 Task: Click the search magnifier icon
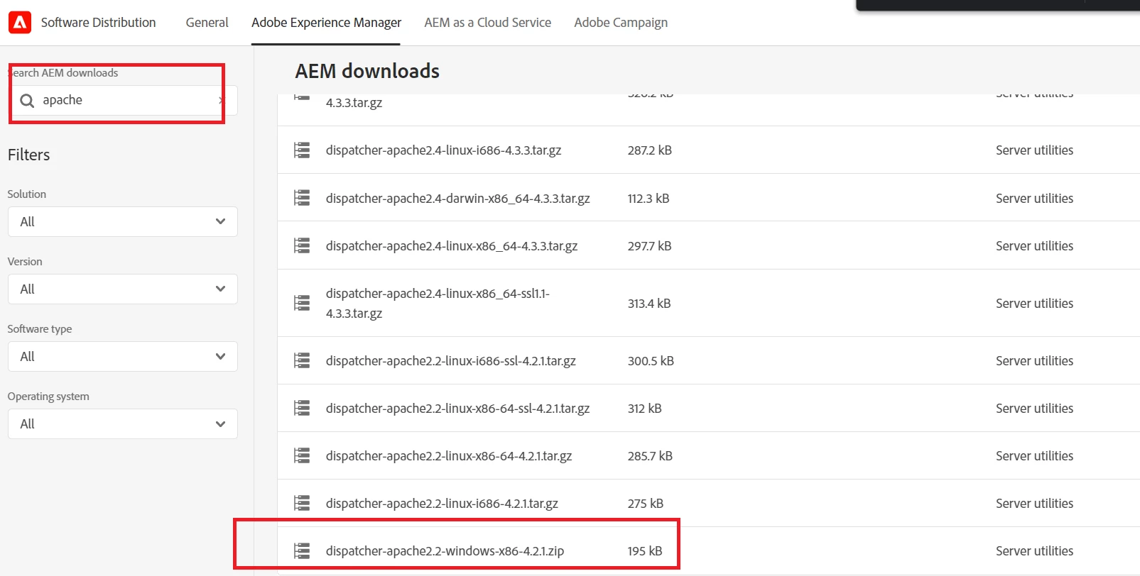pos(27,101)
